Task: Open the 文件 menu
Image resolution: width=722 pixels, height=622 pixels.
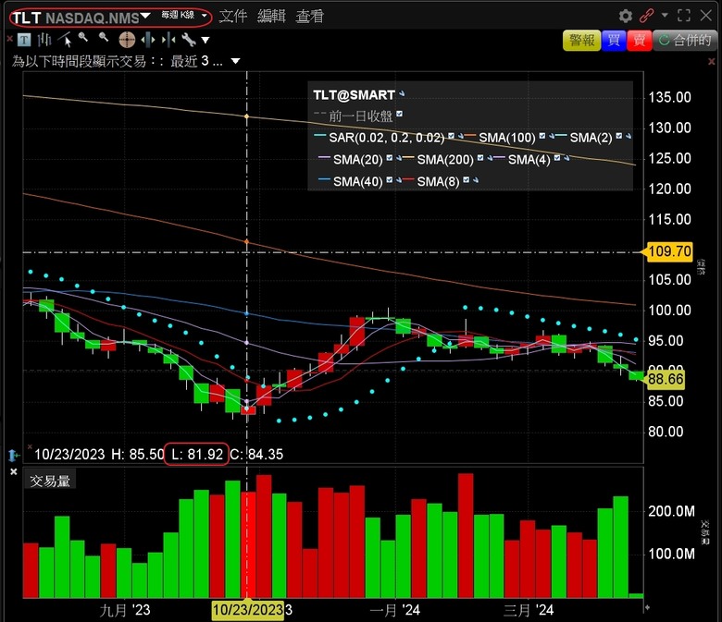Action: 233,17
